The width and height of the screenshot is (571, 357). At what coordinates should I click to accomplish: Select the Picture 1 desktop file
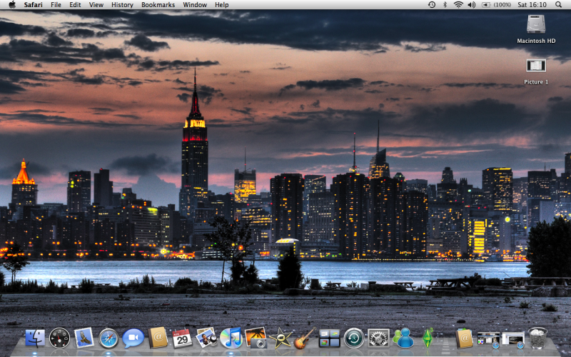pyautogui.click(x=536, y=66)
